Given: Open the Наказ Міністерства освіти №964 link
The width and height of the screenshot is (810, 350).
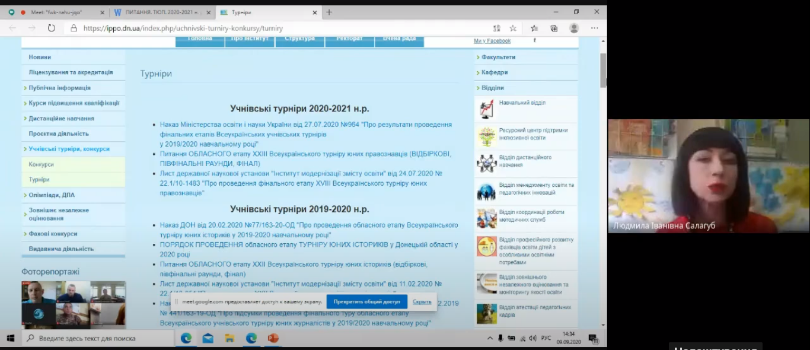Looking at the screenshot, I should click(x=306, y=134).
